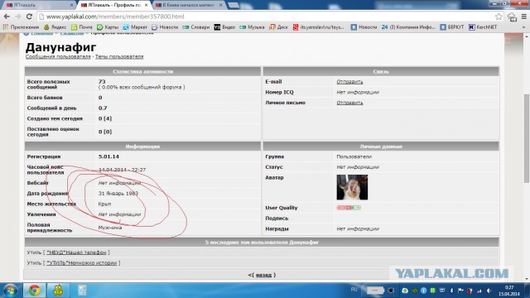Click the Windows Start button

[10, 291]
